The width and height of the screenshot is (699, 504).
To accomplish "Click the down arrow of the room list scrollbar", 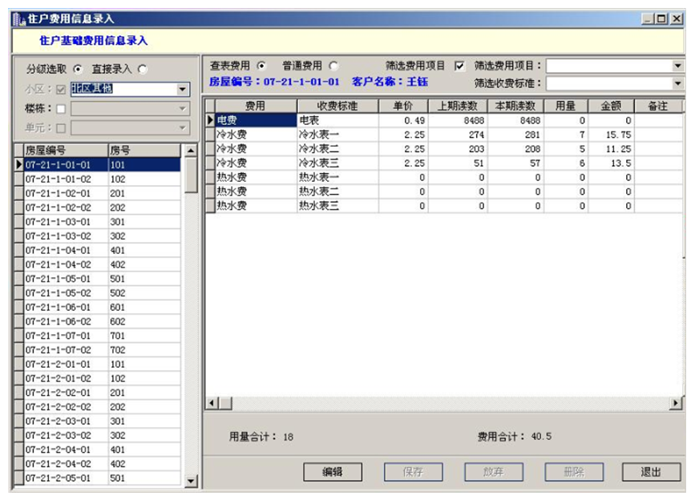I will tap(191, 481).
